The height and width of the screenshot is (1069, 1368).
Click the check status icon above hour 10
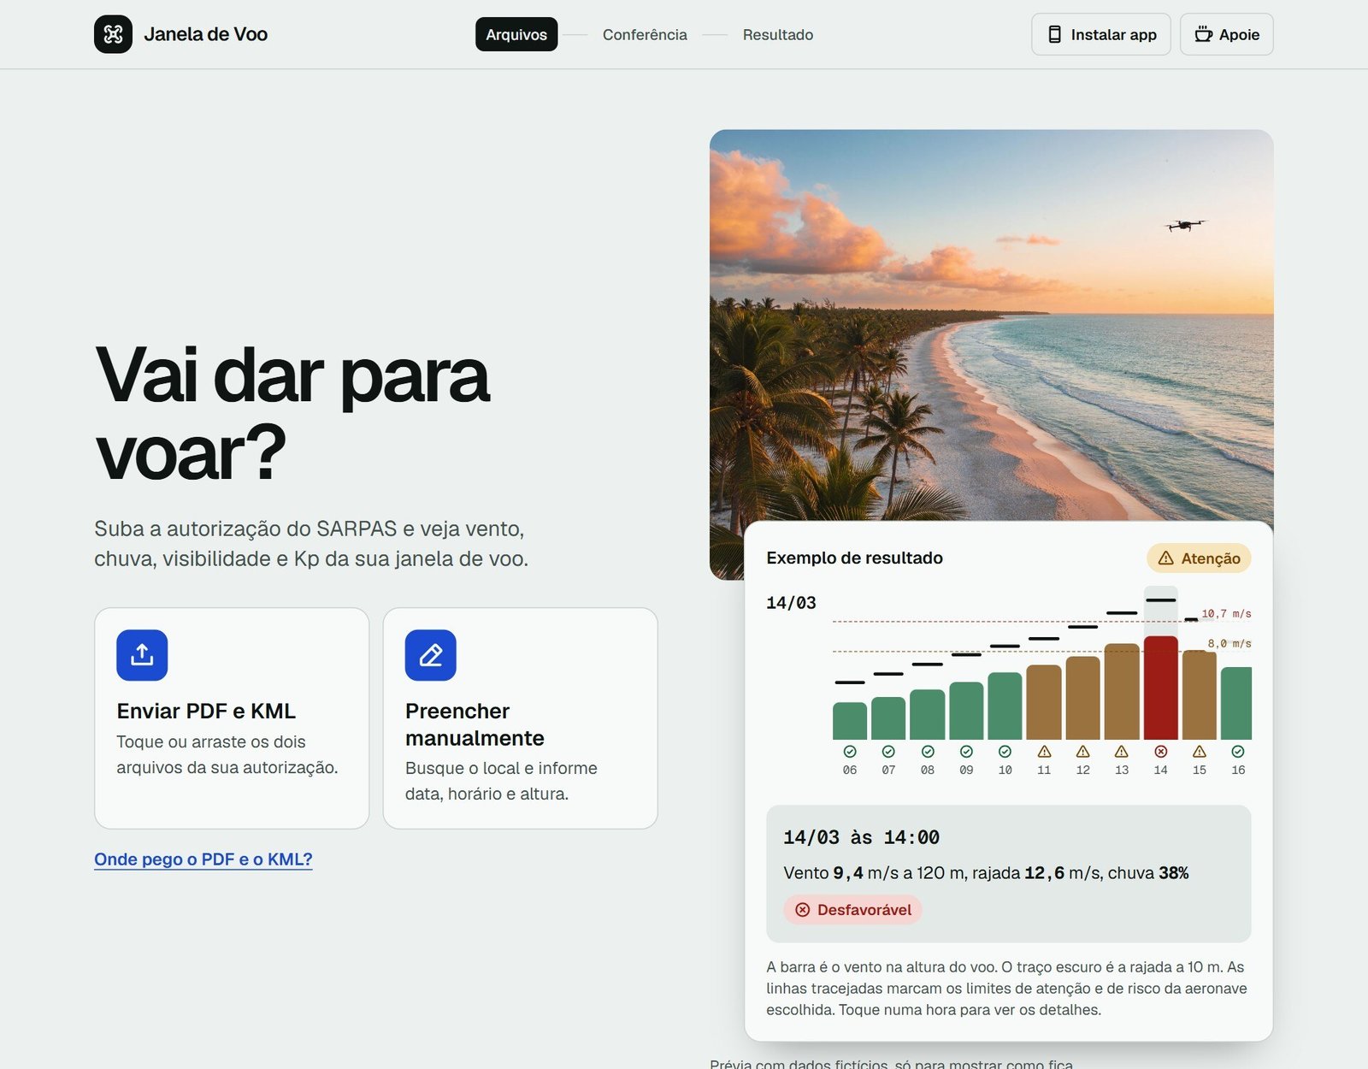(x=1005, y=752)
